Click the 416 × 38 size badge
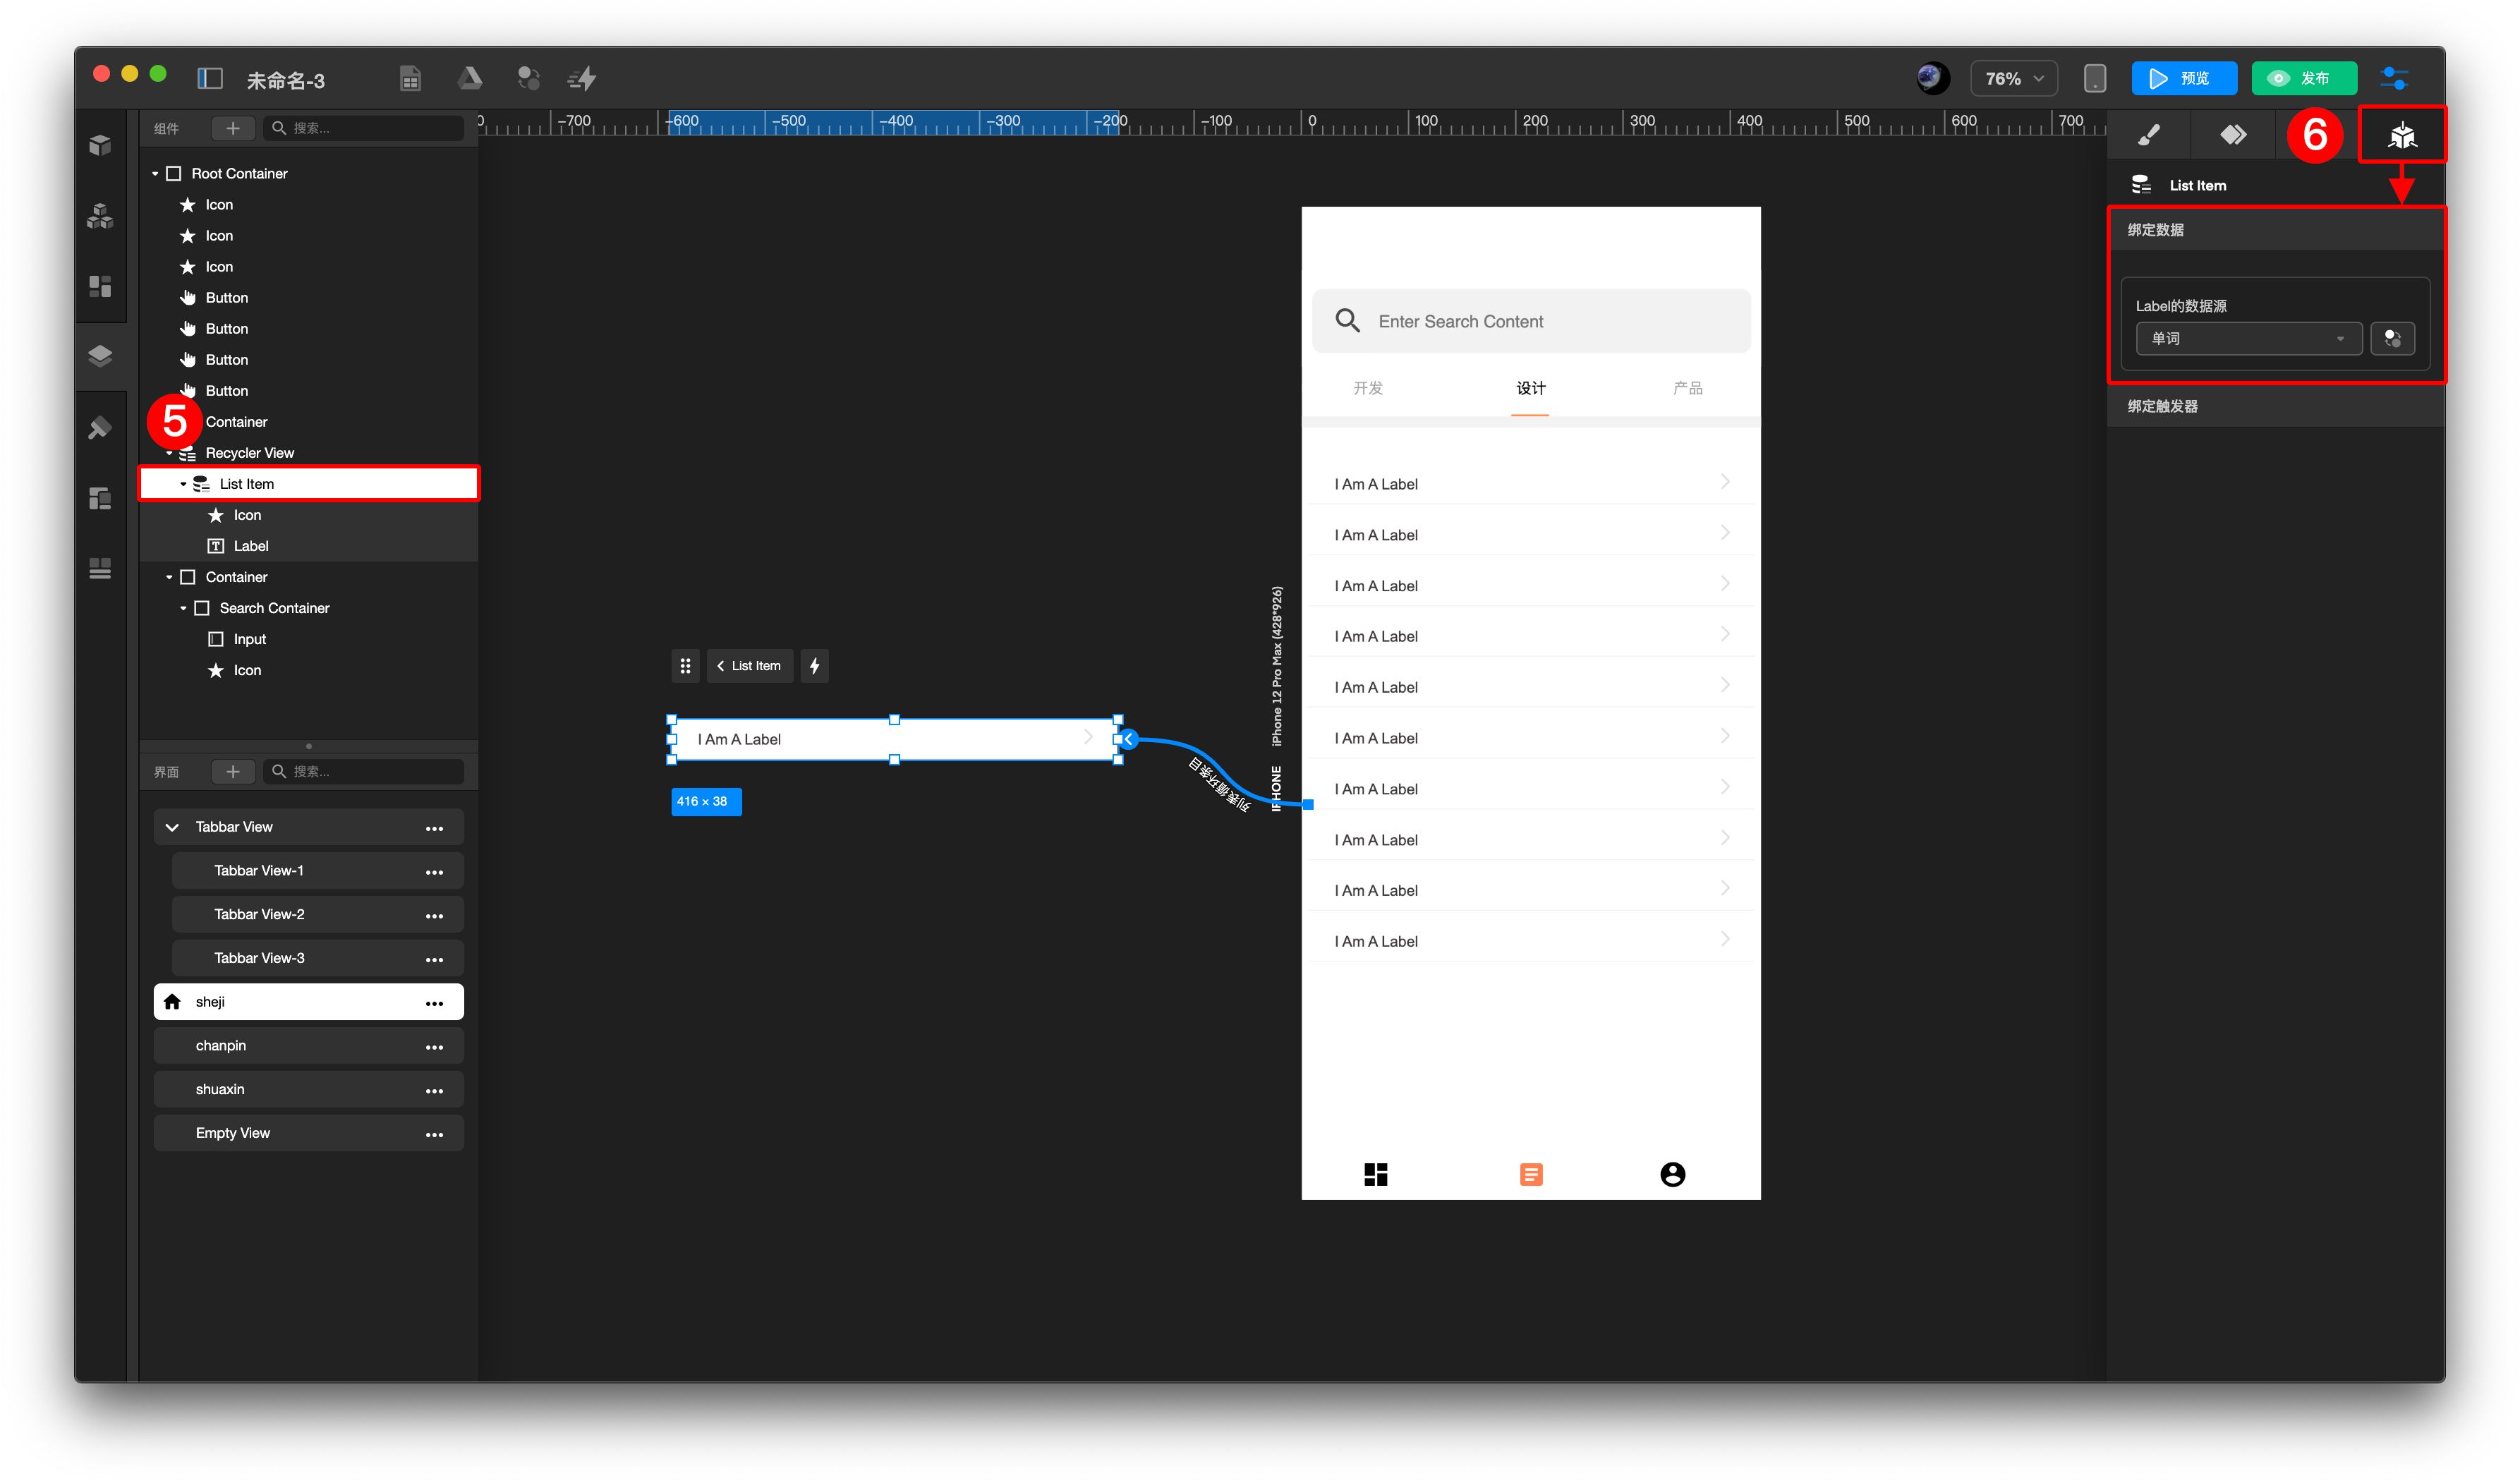The image size is (2520, 1480). click(x=705, y=802)
